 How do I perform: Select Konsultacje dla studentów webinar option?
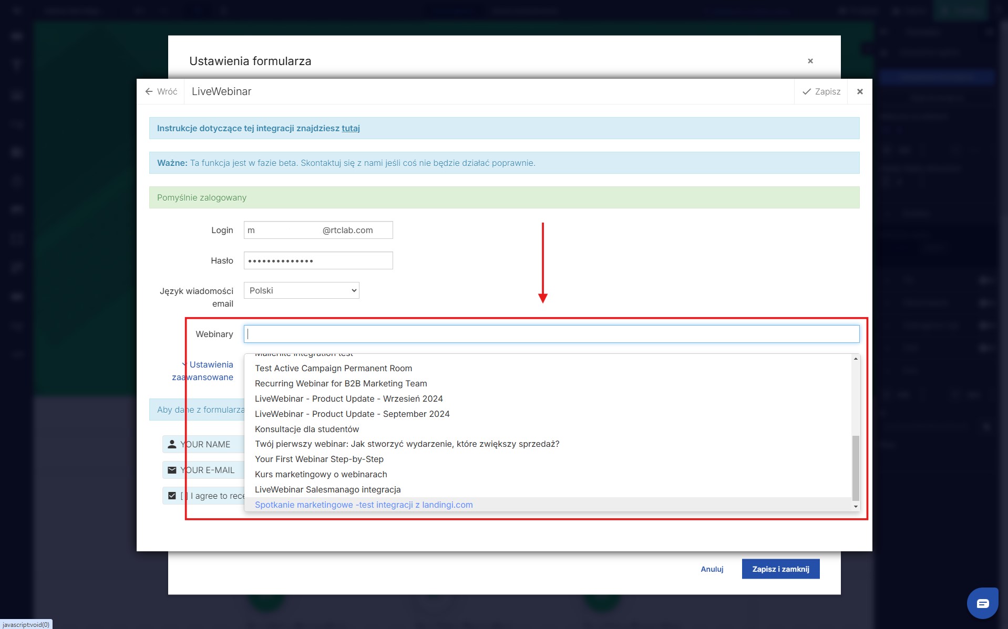[306, 429]
